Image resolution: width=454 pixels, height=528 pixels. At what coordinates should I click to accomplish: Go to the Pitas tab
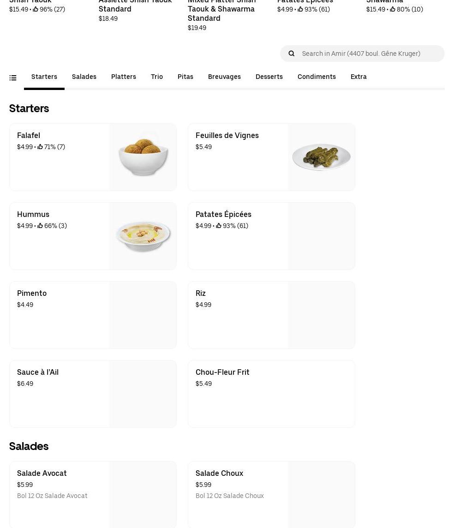185,77
